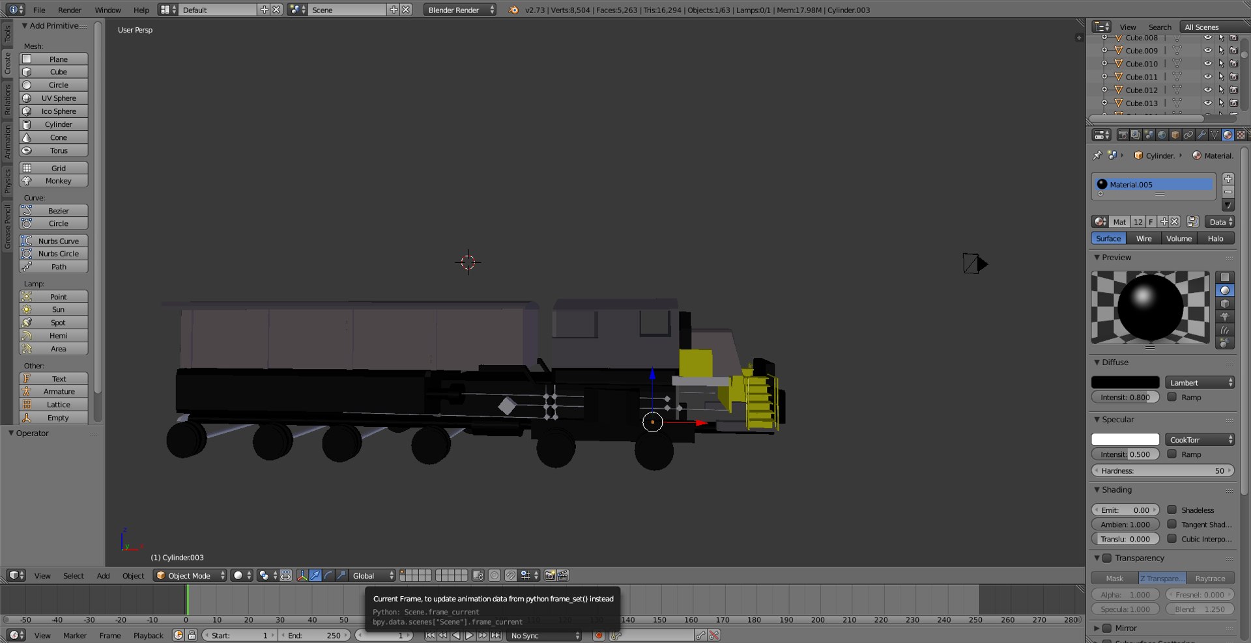The height and width of the screenshot is (643, 1251).
Task: Click the Hardness value slider
Action: pyautogui.click(x=1163, y=471)
